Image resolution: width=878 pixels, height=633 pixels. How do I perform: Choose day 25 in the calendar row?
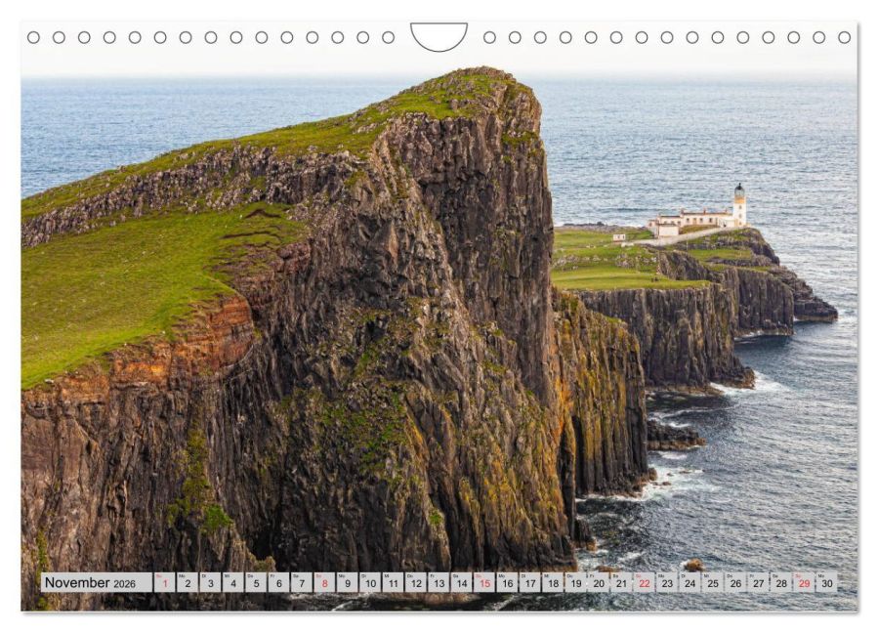click(x=713, y=582)
